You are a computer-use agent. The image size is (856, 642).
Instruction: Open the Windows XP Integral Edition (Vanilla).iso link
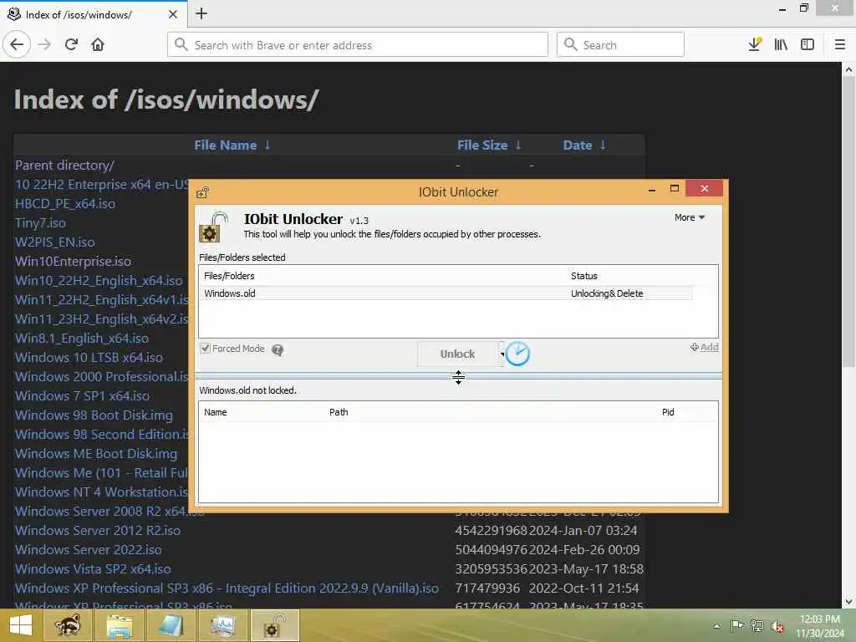227,588
